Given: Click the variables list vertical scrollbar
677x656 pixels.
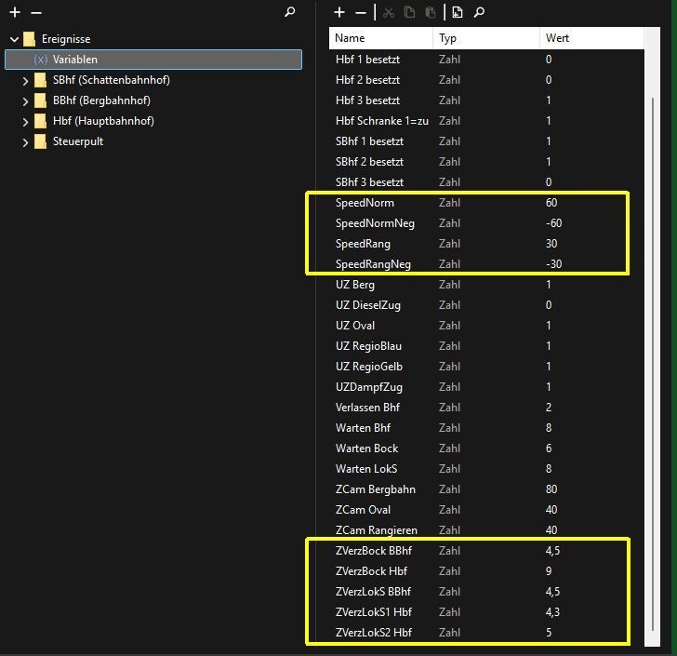Looking at the screenshot, I should pos(653,363).
